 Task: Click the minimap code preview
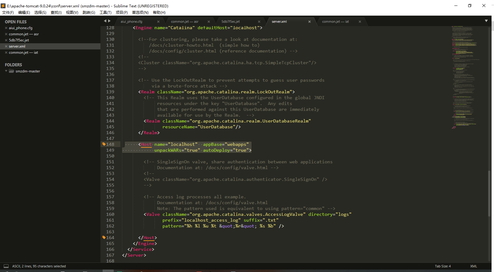click(466, 77)
